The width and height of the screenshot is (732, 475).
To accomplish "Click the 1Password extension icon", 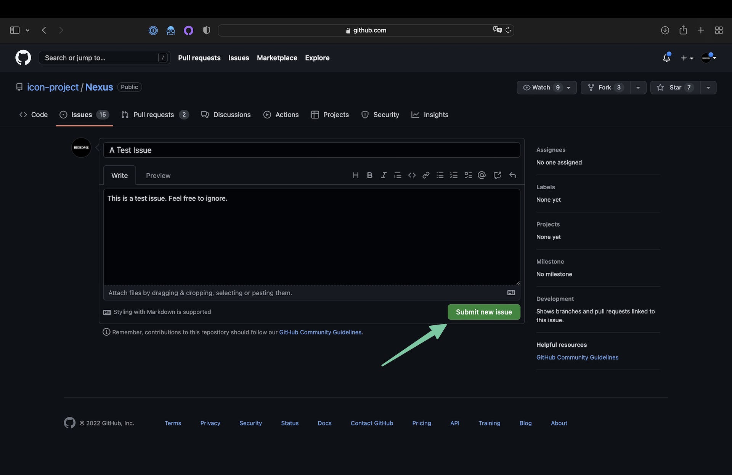I will (x=153, y=30).
